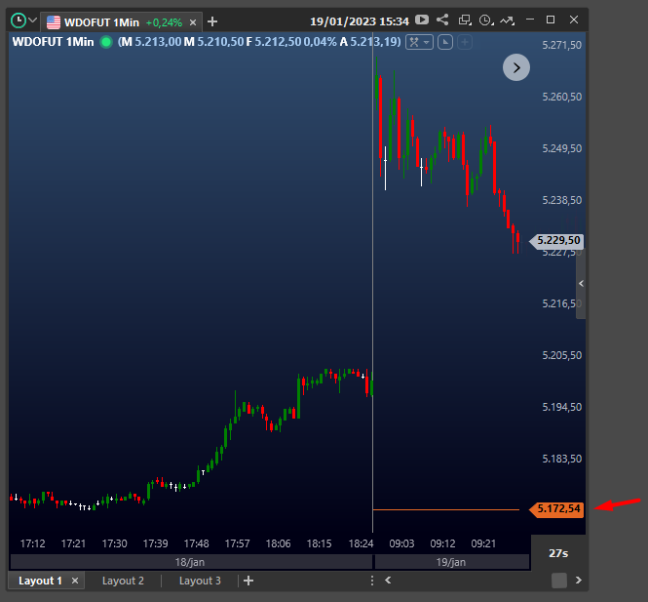Click the flag marker icon button
This screenshot has height=602, width=648.
click(x=445, y=42)
